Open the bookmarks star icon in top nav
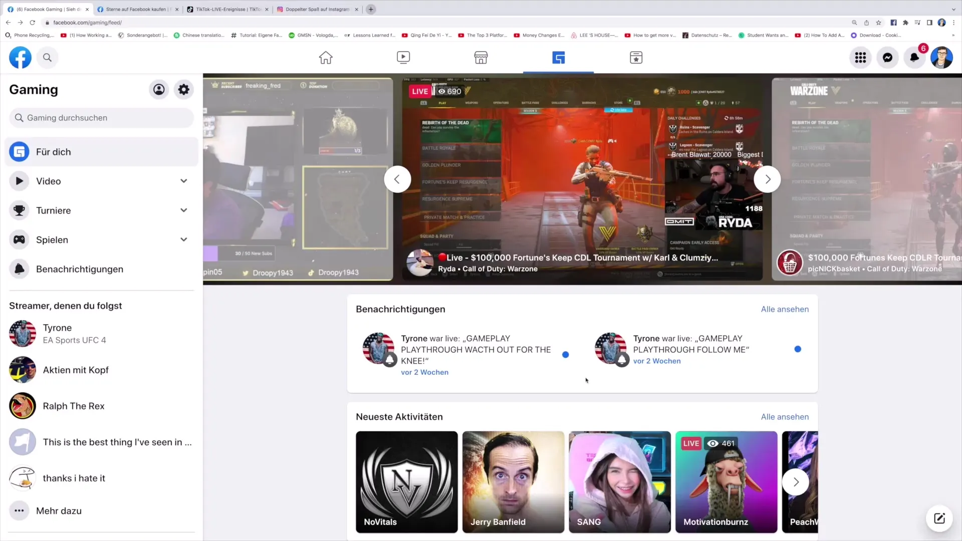The height and width of the screenshot is (541, 962). [636, 58]
